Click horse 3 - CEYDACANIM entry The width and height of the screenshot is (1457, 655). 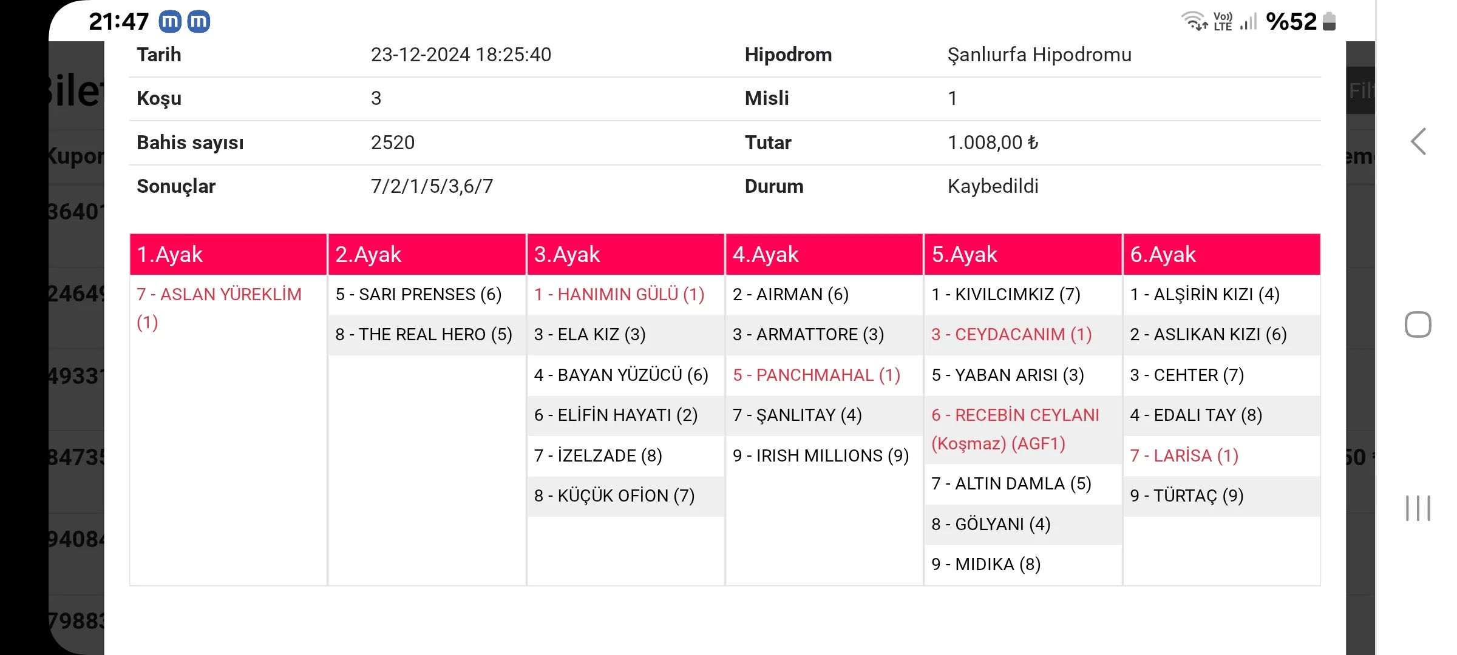(1011, 335)
